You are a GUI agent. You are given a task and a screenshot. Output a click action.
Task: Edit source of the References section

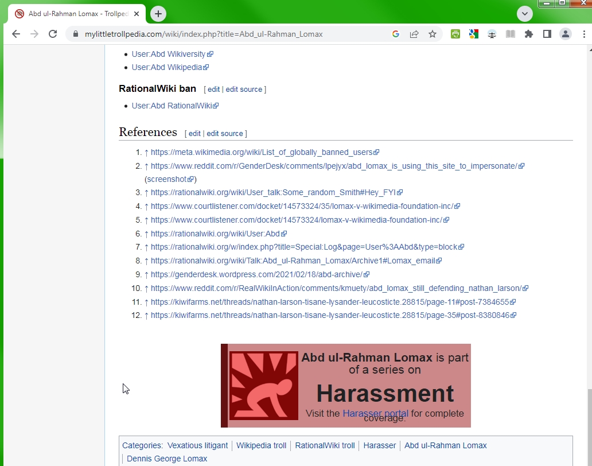(x=225, y=133)
